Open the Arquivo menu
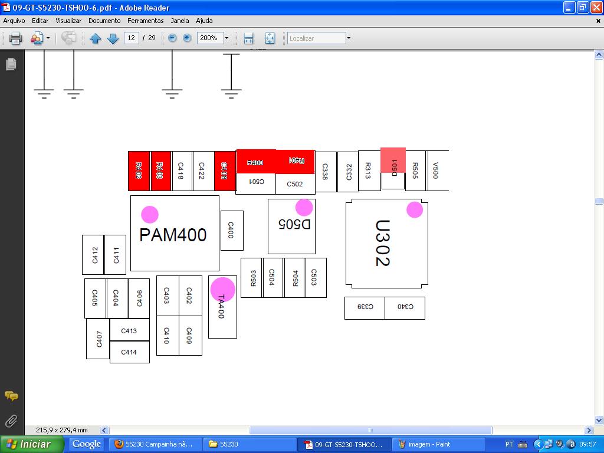Screen dimensions: 604x453 [14, 21]
